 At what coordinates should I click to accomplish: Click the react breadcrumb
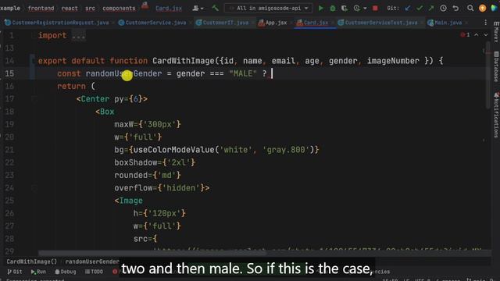[x=70, y=9]
